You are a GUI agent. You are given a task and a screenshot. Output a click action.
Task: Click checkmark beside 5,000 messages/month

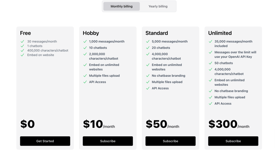coord(148,42)
